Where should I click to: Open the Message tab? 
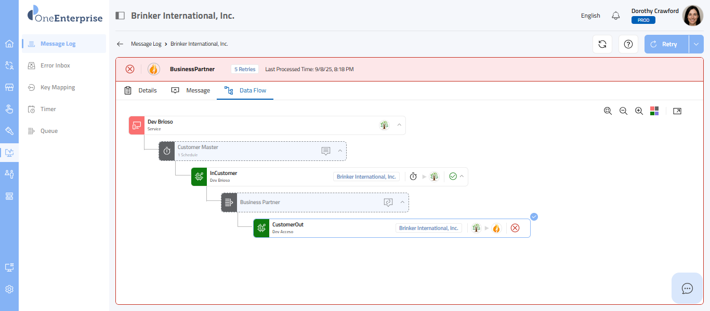tap(191, 90)
